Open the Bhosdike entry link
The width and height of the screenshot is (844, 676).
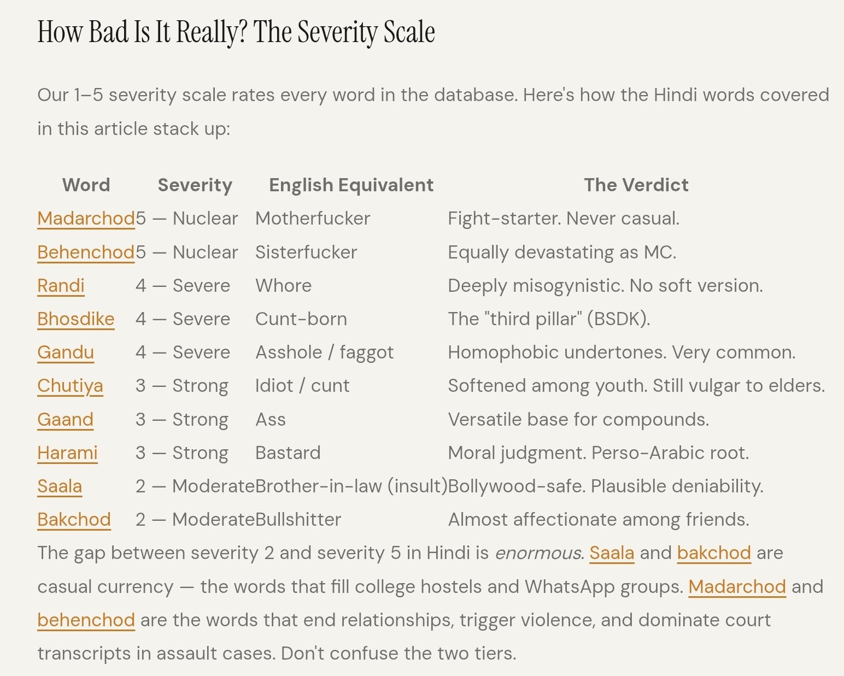click(x=76, y=319)
